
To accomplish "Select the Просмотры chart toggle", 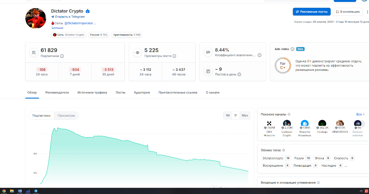I will click(66, 115).
